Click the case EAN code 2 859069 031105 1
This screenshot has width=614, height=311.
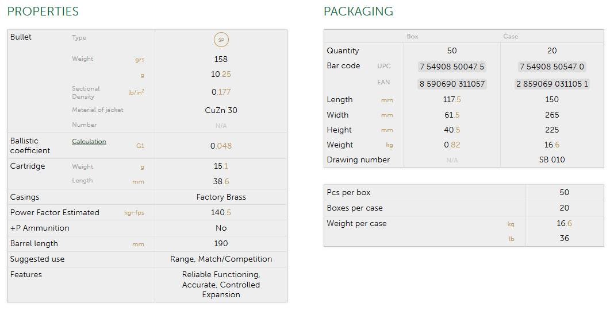[552, 84]
